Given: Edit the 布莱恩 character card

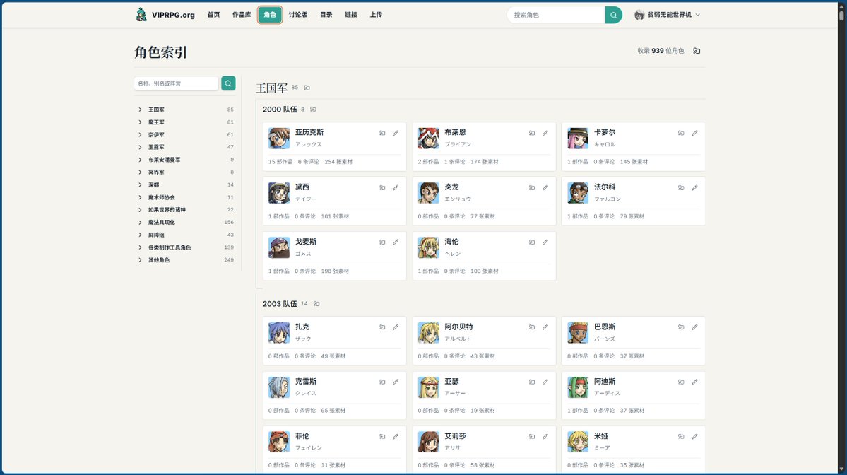Looking at the screenshot, I should click(545, 133).
